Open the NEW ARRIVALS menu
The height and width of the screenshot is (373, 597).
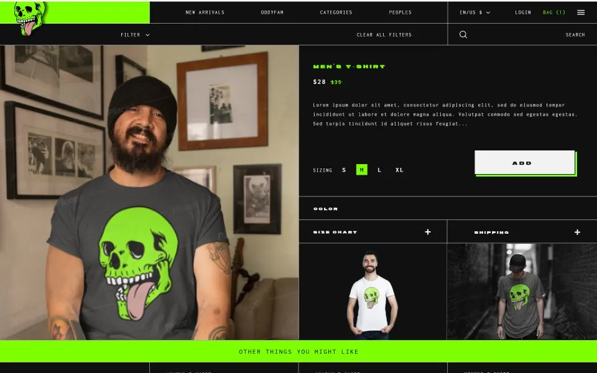click(x=205, y=12)
